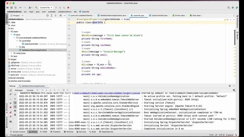This screenshot has height=137, width=244.
Task: Expand the test folder
Action: tap(9, 56)
